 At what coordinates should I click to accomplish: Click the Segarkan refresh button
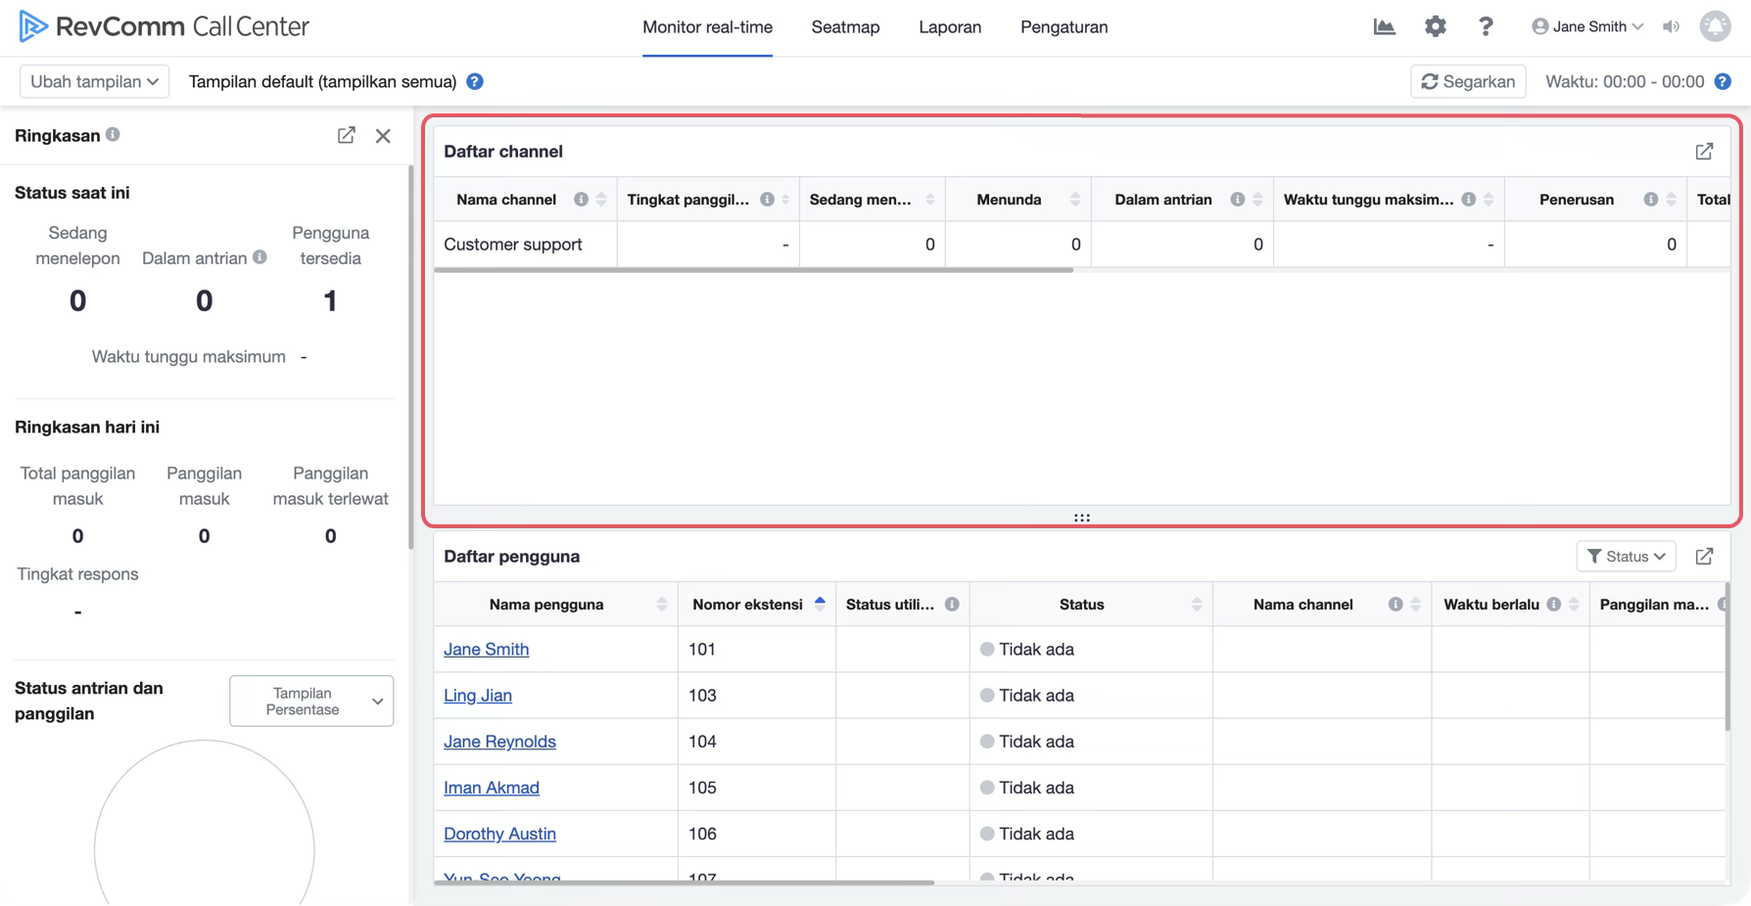(x=1468, y=81)
